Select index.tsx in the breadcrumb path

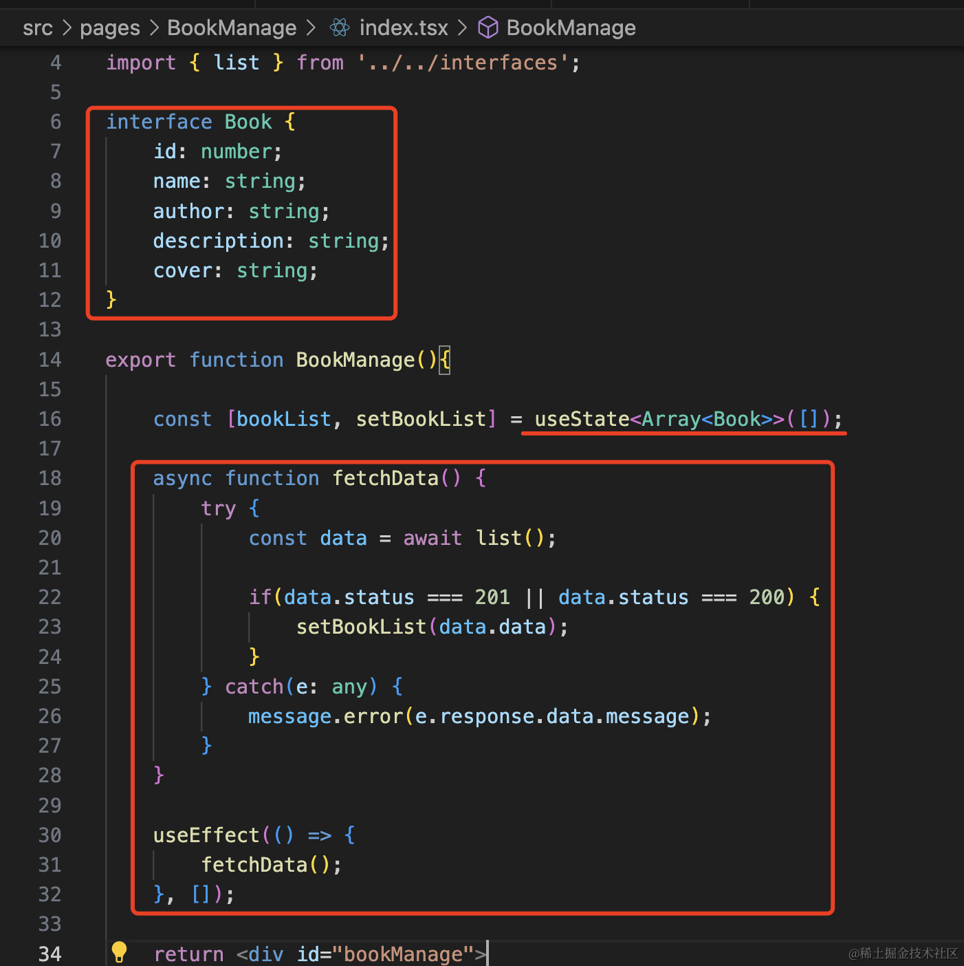tap(404, 28)
